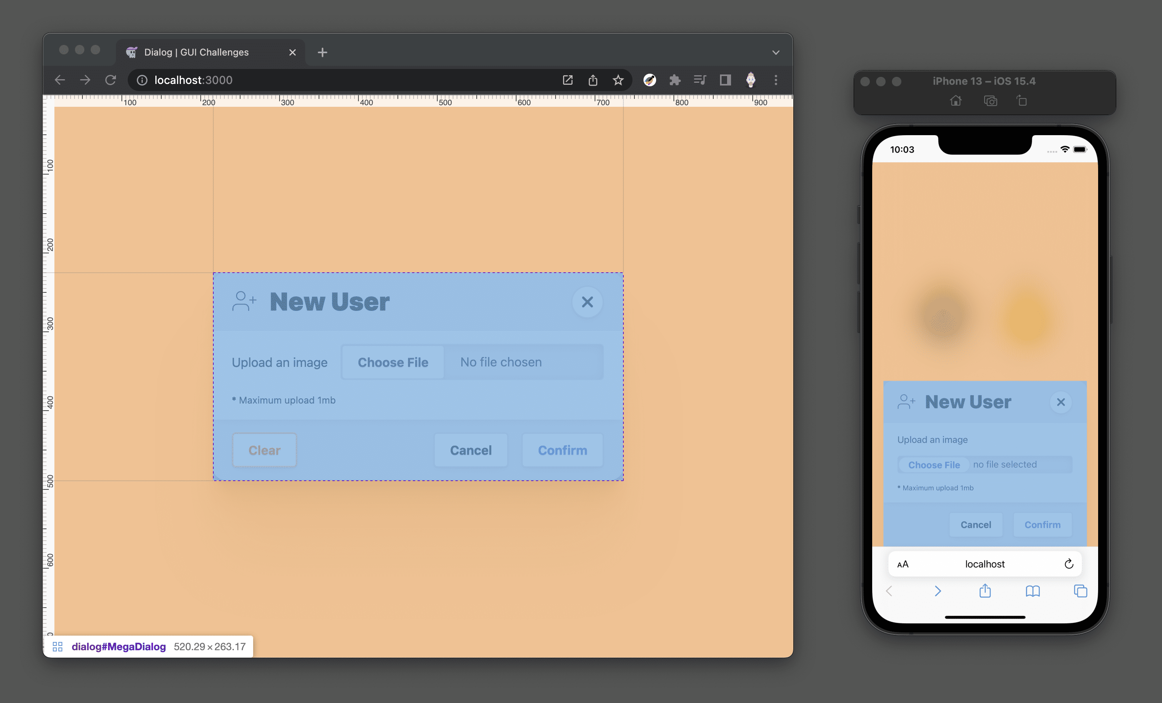The height and width of the screenshot is (703, 1162).
Task: Select the Clear button on desktop dialog
Action: point(264,450)
